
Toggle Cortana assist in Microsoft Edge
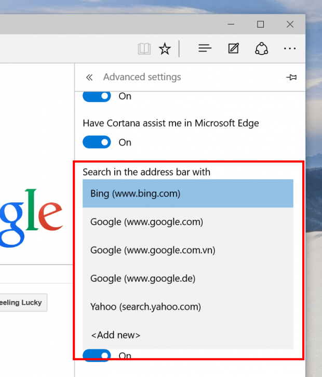pyautogui.click(x=97, y=142)
